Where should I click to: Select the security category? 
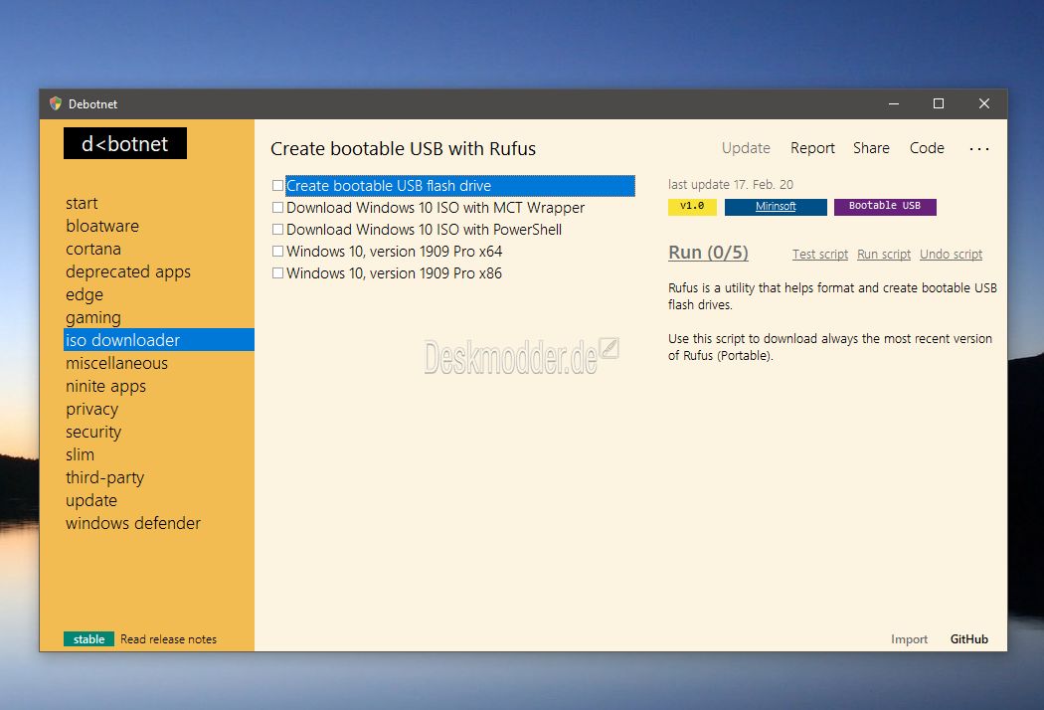93,432
